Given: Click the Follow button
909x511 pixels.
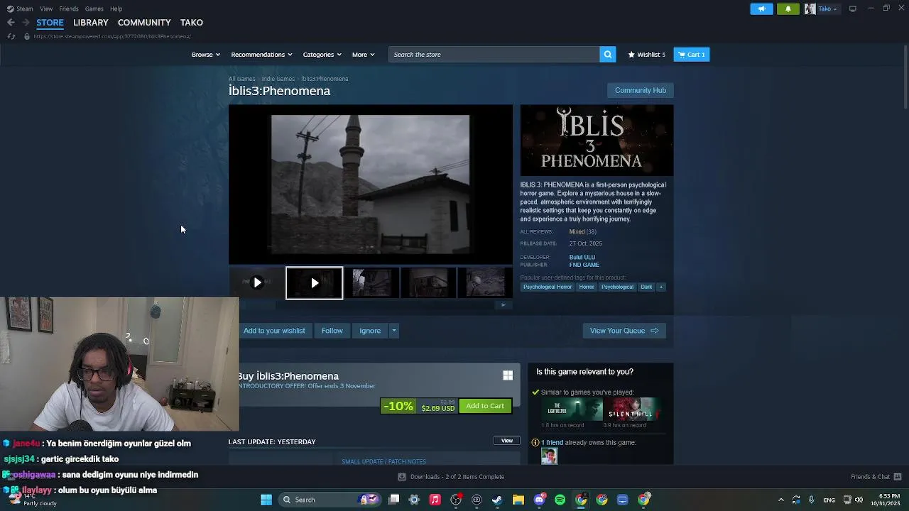Looking at the screenshot, I should (332, 331).
